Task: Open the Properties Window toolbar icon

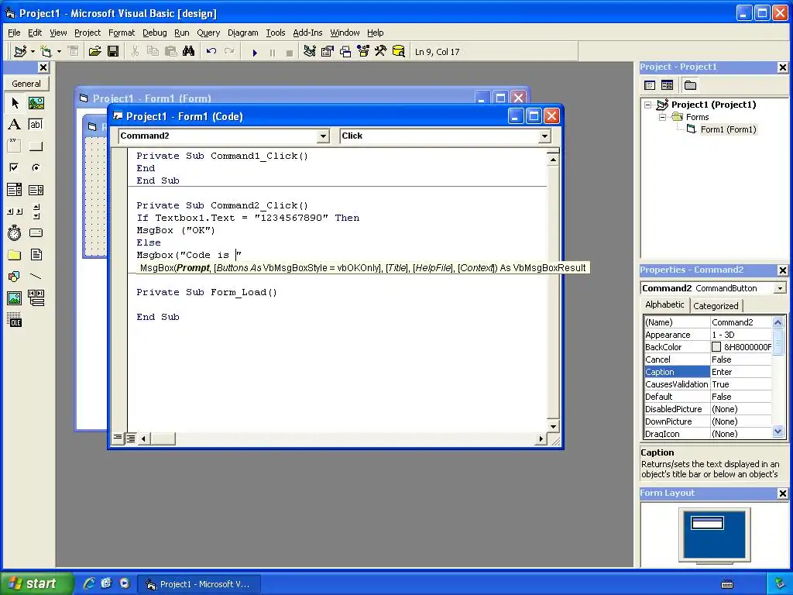Action: click(328, 51)
